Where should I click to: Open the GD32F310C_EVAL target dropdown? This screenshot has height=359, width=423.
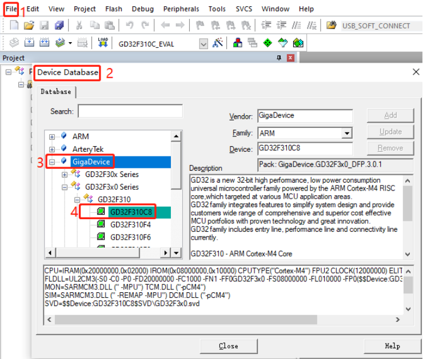tap(203, 44)
